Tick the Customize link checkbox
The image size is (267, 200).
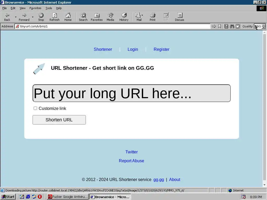35,108
